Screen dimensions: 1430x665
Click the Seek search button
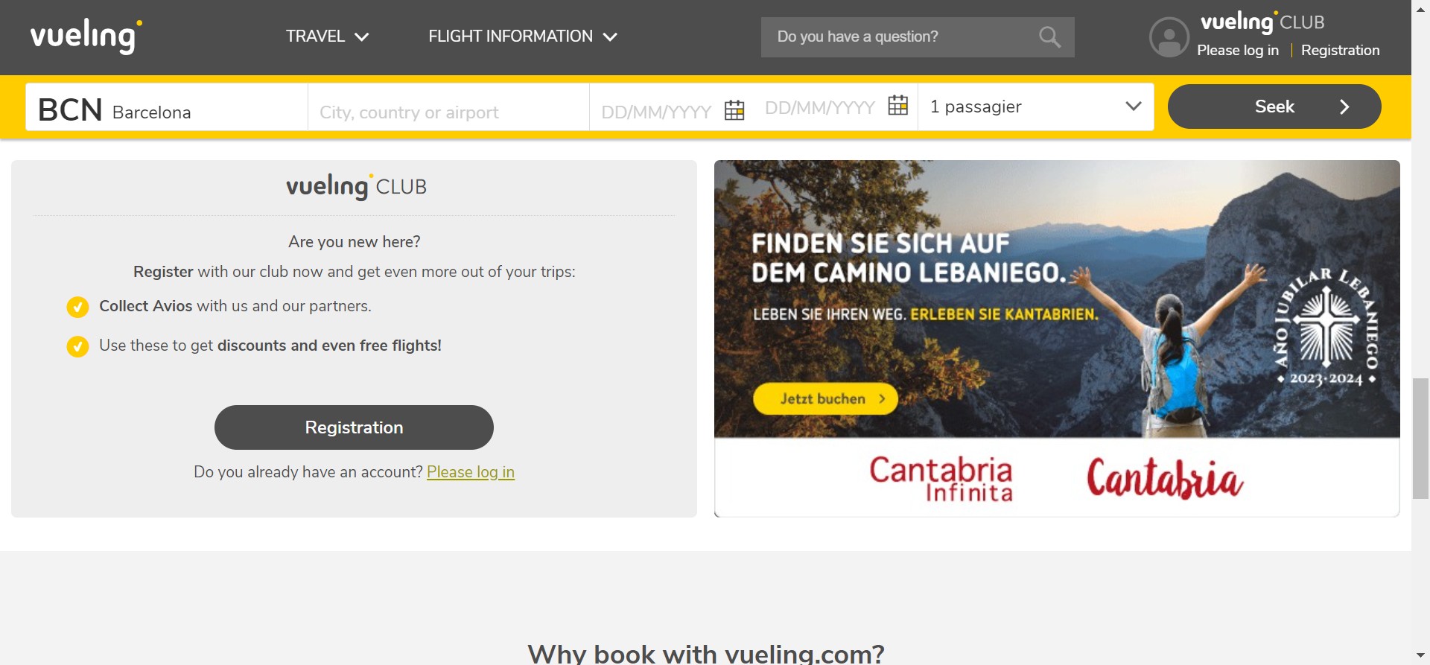(x=1274, y=106)
